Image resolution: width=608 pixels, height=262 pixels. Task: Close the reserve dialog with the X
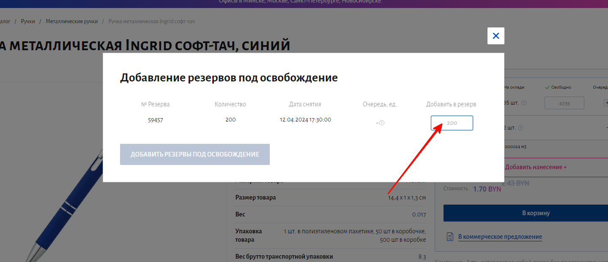click(x=496, y=36)
